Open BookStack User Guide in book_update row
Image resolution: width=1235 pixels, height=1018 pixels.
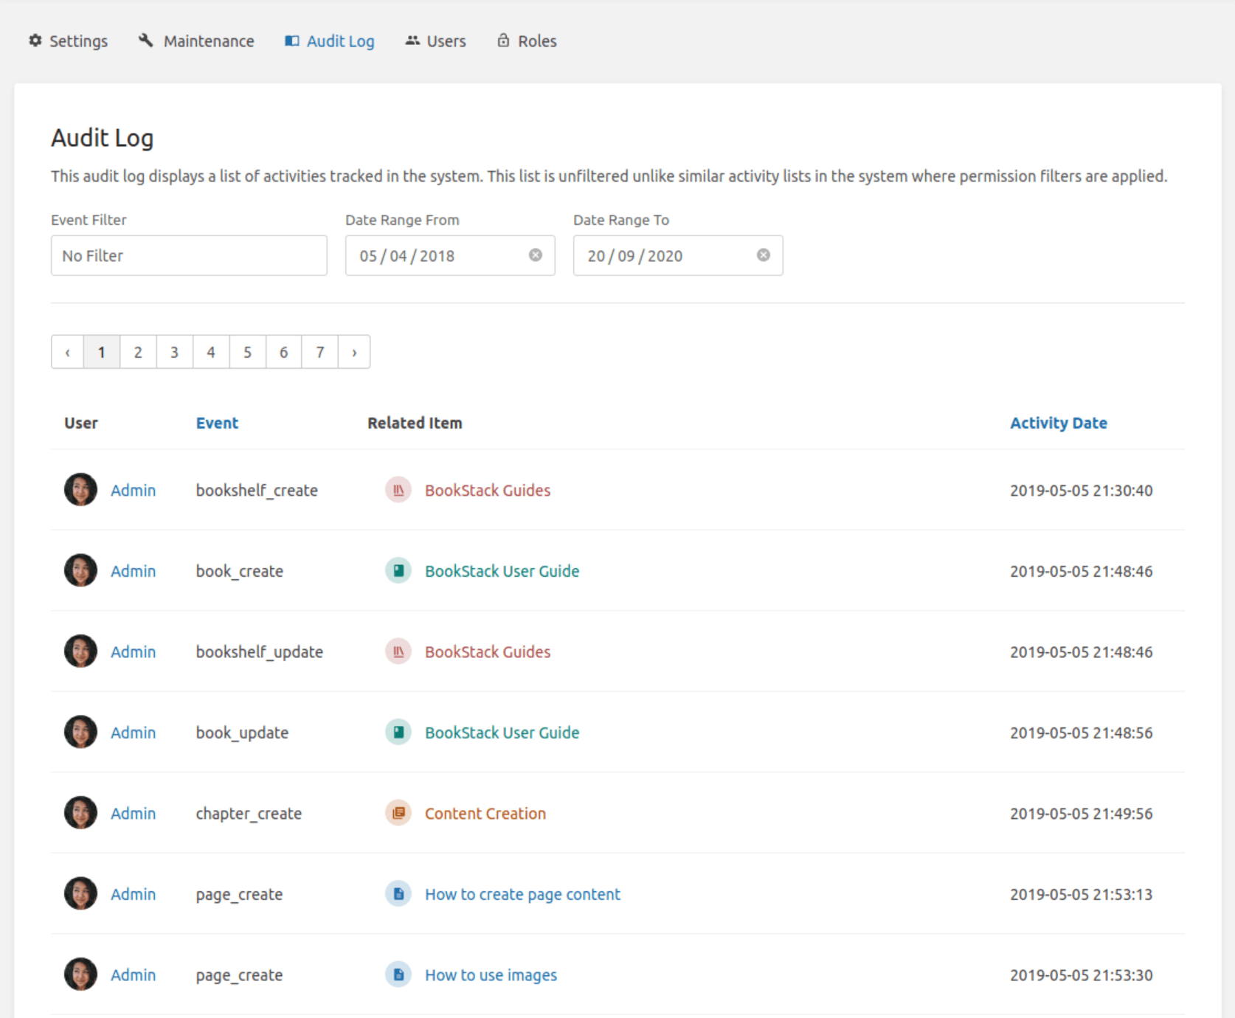(502, 733)
